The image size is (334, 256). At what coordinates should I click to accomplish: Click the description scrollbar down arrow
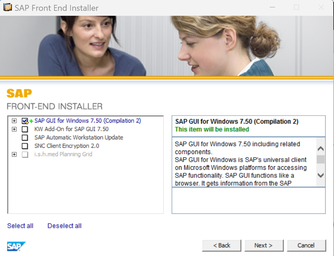(321, 175)
